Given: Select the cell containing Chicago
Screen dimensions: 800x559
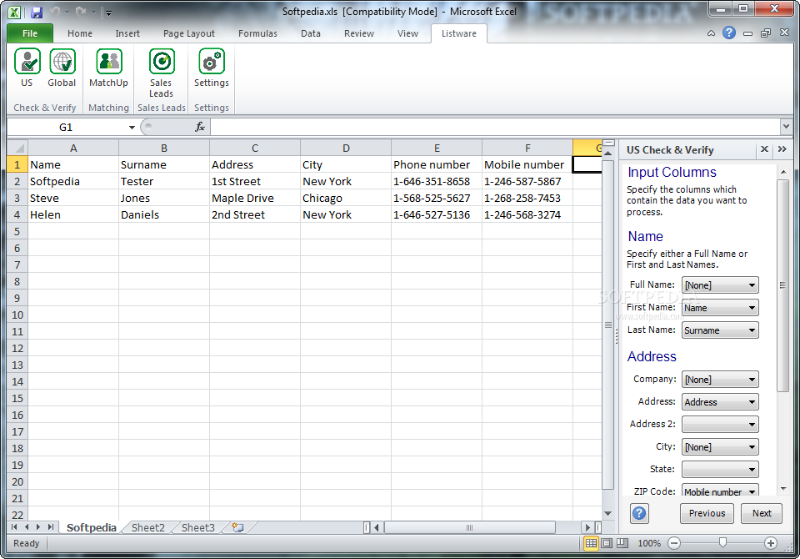Looking at the screenshot, I should tap(346, 199).
